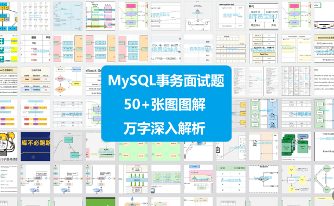Click the "MySQL事务面试题" banner title
The height and width of the screenshot is (206, 334).
(166, 81)
